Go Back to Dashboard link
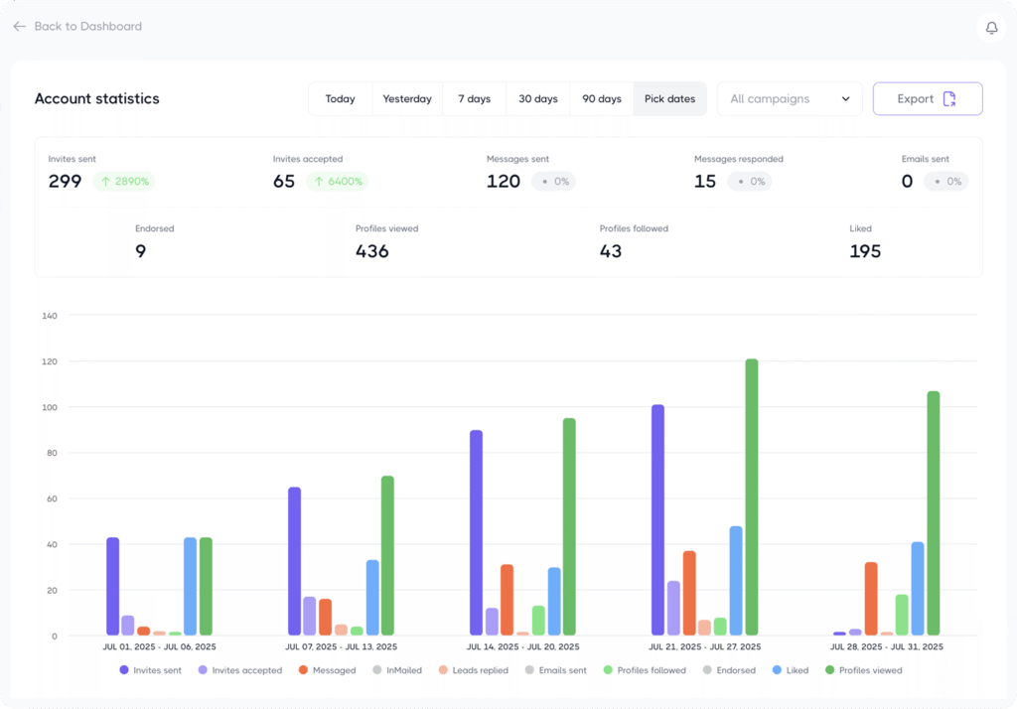This screenshot has width=1017, height=709. [x=87, y=27]
